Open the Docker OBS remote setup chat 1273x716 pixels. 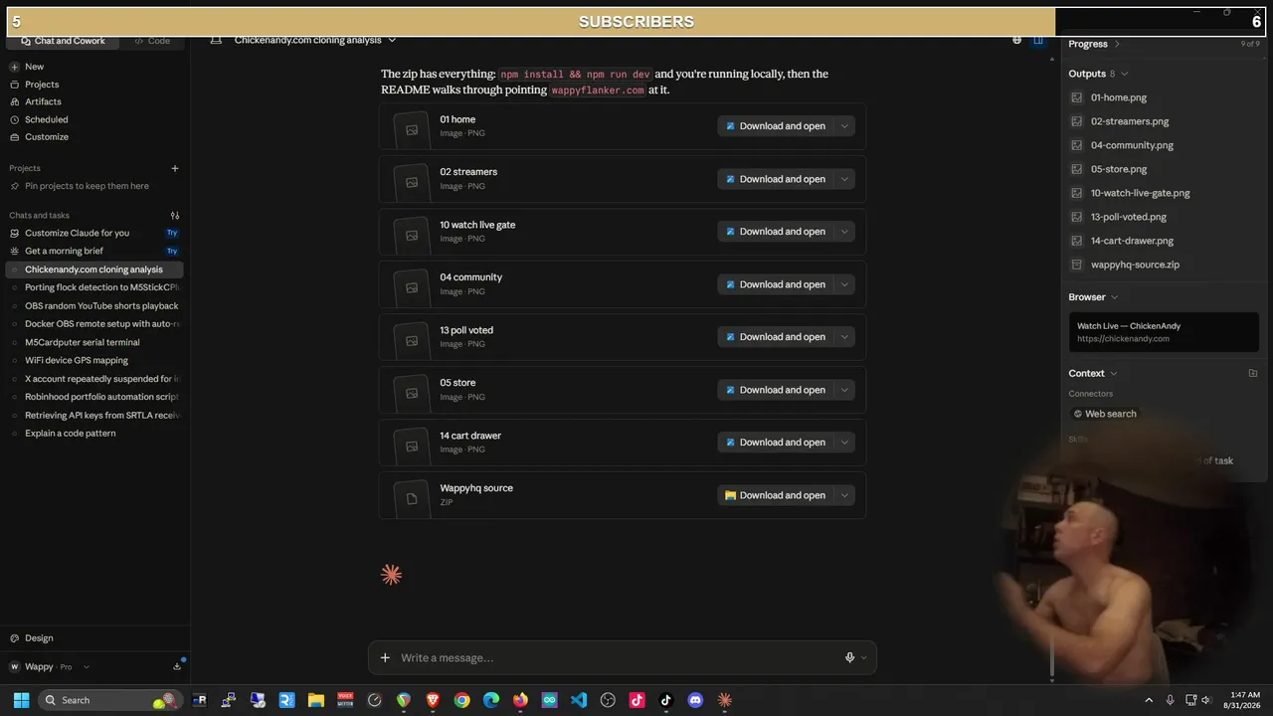pos(94,323)
